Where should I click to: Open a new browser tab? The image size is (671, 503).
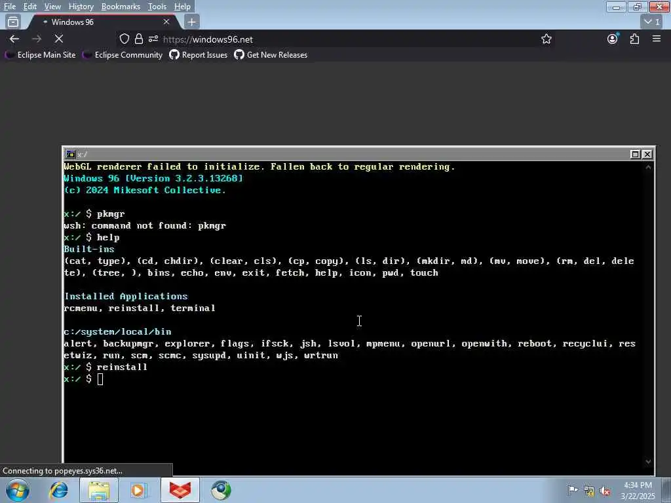(x=192, y=22)
